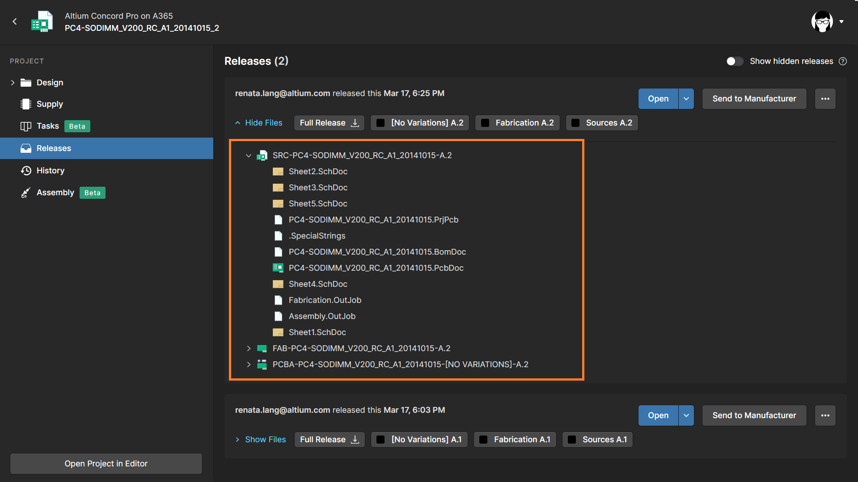Screen dimensions: 858x482
Task: Click Send to Manufacturer for latest release
Action: point(754,98)
